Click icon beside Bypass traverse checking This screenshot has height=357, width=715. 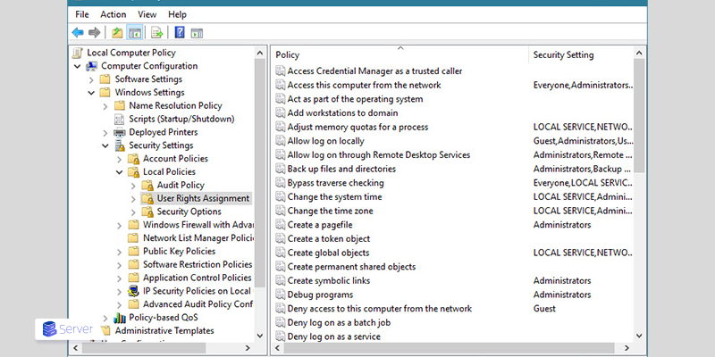tap(280, 183)
